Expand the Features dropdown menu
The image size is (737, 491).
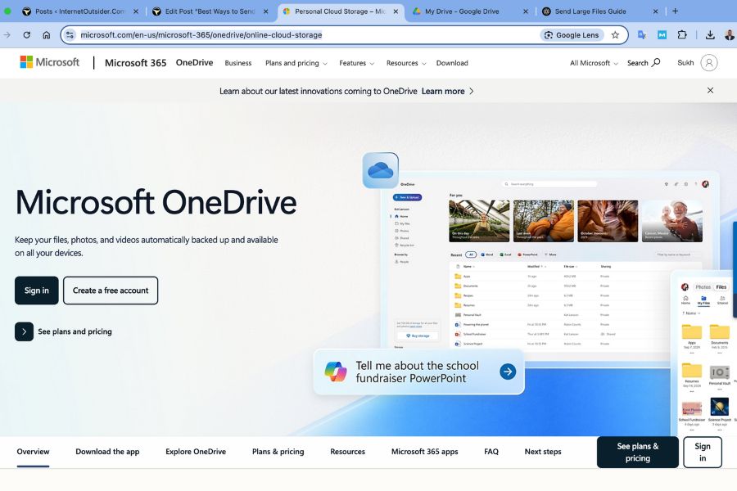(x=357, y=63)
